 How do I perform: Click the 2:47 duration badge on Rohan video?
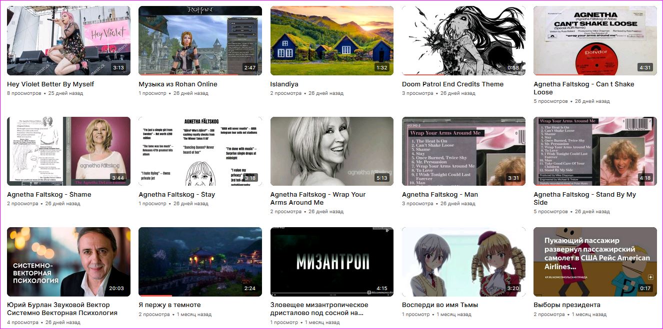click(x=250, y=67)
